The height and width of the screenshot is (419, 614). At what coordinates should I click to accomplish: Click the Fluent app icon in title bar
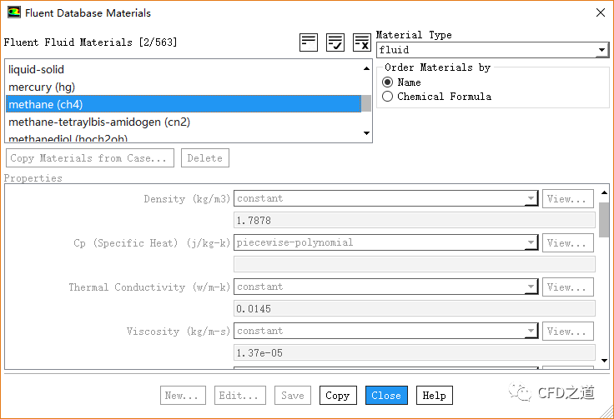coord(13,13)
